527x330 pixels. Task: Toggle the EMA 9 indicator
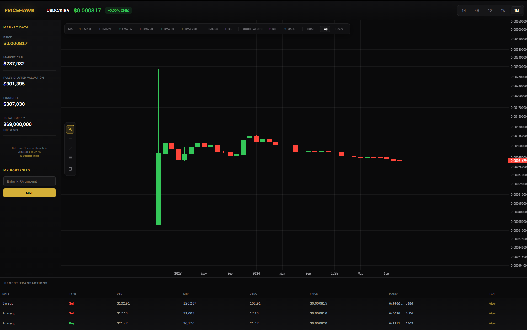(x=85, y=29)
